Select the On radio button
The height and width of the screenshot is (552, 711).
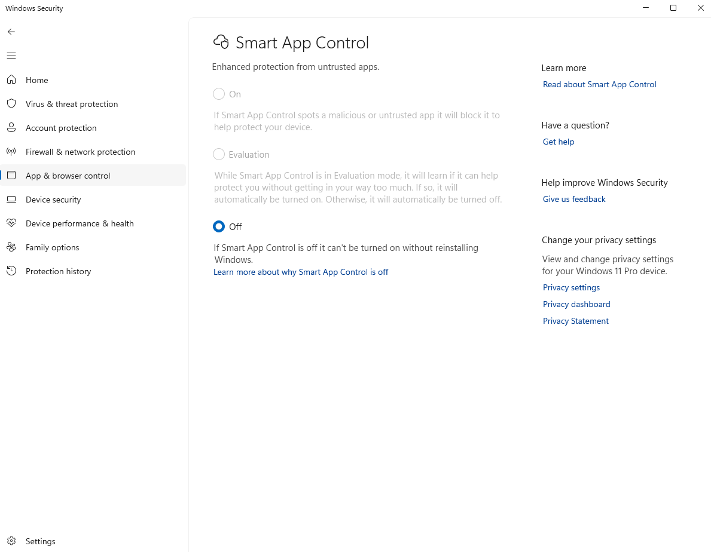[219, 94]
